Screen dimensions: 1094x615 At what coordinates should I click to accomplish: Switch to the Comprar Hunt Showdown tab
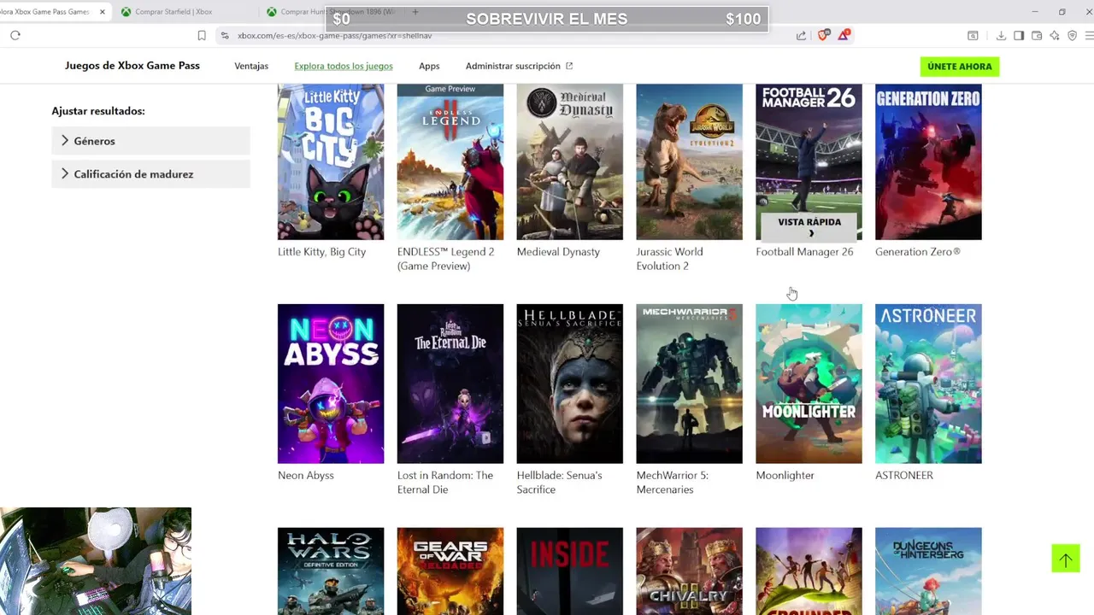pos(329,12)
